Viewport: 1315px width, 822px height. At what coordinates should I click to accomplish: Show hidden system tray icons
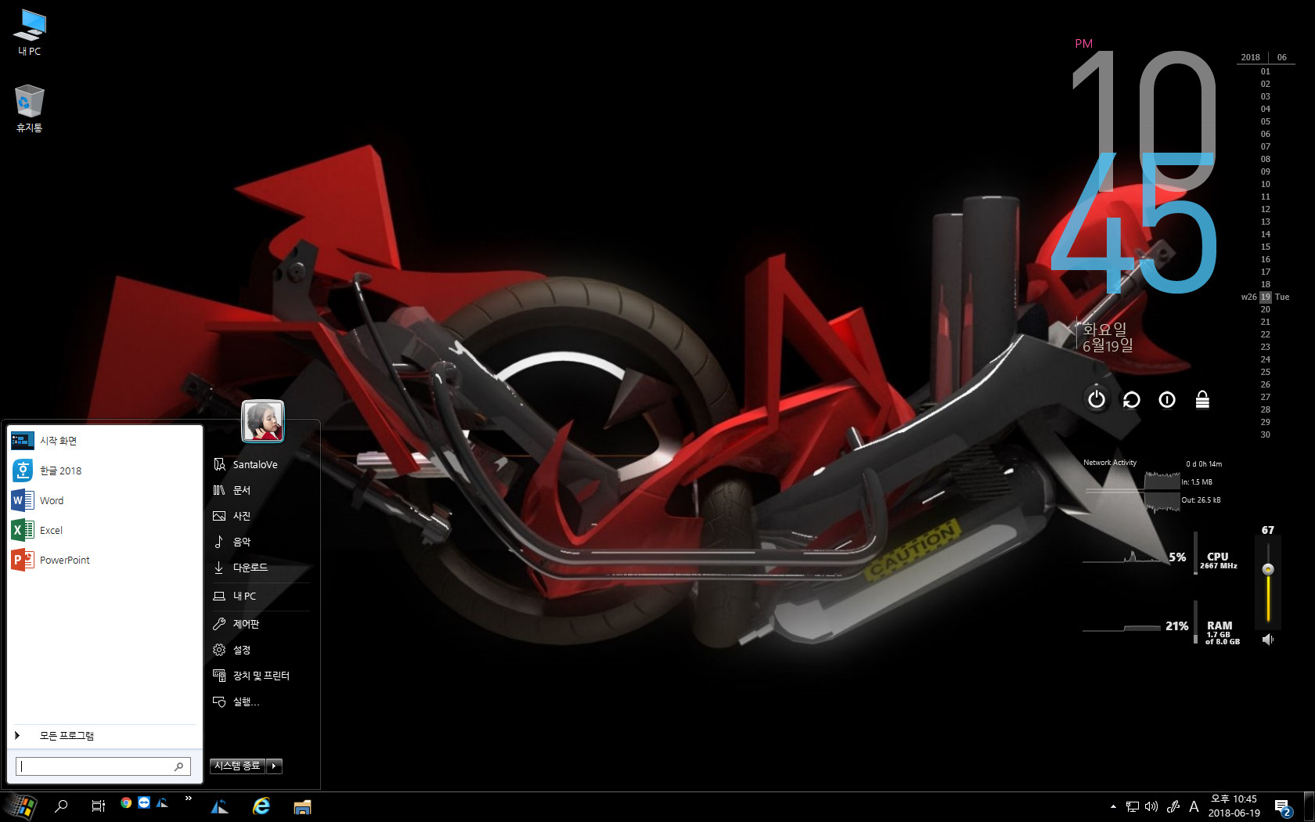1113,806
